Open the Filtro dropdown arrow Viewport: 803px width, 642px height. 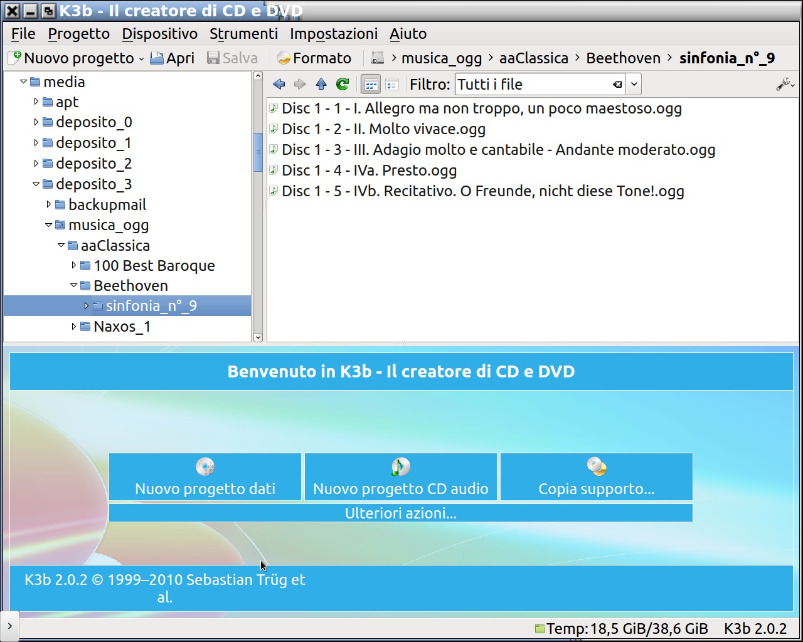pyautogui.click(x=634, y=84)
